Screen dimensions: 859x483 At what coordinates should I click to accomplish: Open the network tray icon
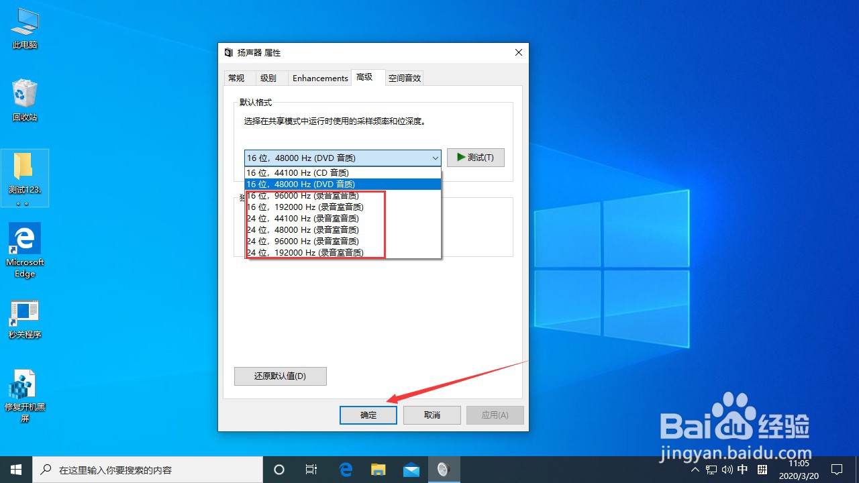tap(711, 470)
